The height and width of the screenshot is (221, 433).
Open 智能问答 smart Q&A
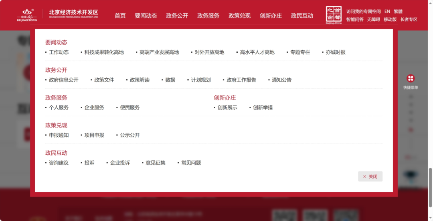355,19
